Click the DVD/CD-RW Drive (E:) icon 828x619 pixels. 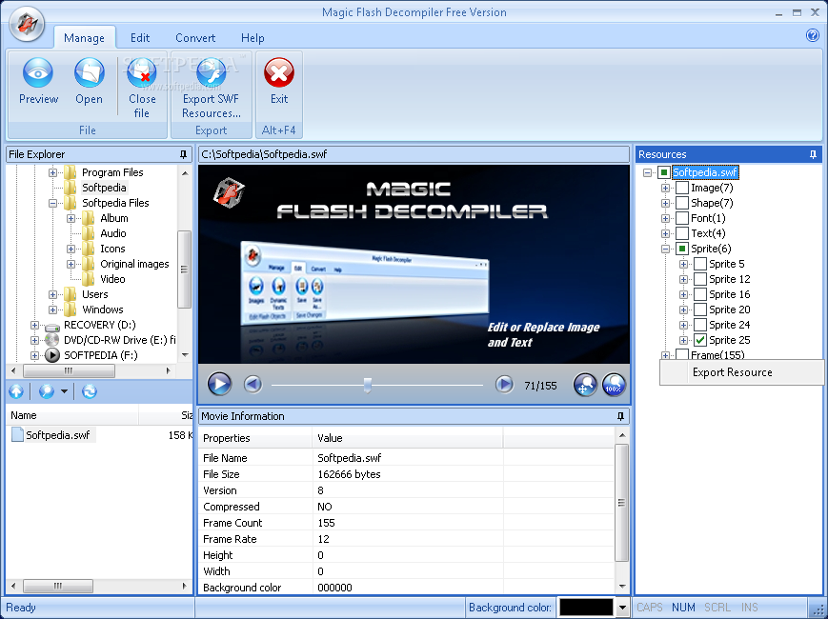[51, 340]
